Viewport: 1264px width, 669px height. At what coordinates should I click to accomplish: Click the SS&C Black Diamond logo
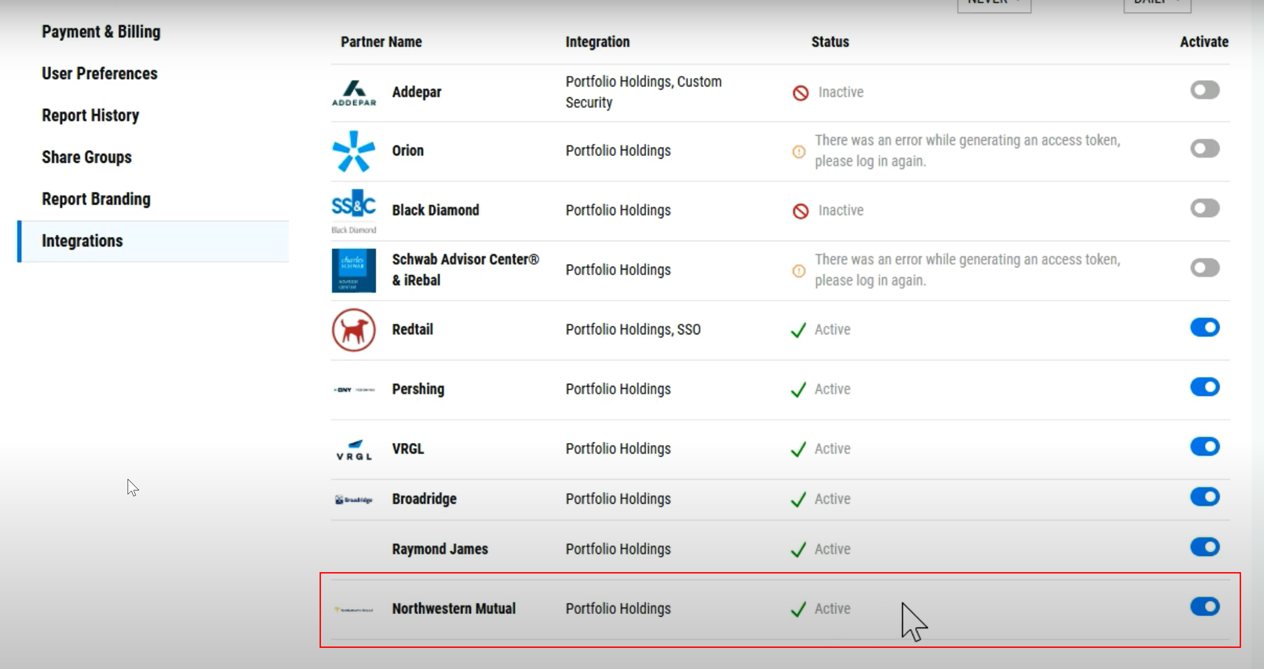point(354,211)
